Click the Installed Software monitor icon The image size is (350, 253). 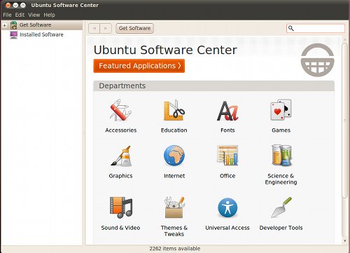pos(14,35)
